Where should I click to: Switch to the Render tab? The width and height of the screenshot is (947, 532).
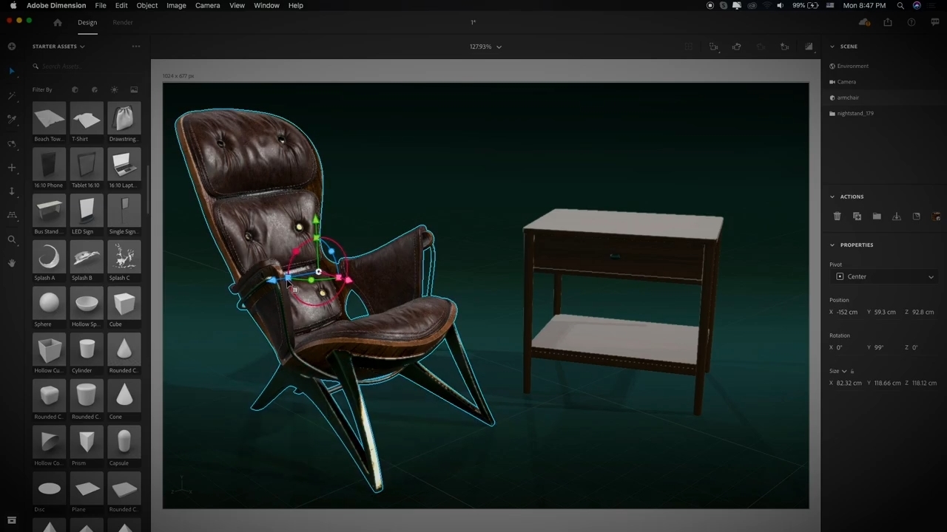[123, 22]
